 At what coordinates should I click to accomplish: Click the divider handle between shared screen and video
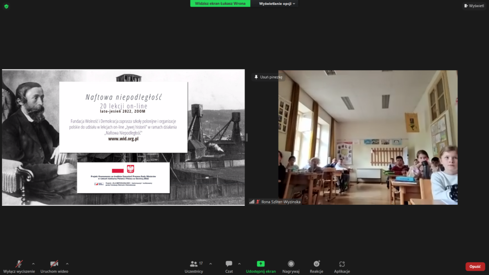[247, 137]
